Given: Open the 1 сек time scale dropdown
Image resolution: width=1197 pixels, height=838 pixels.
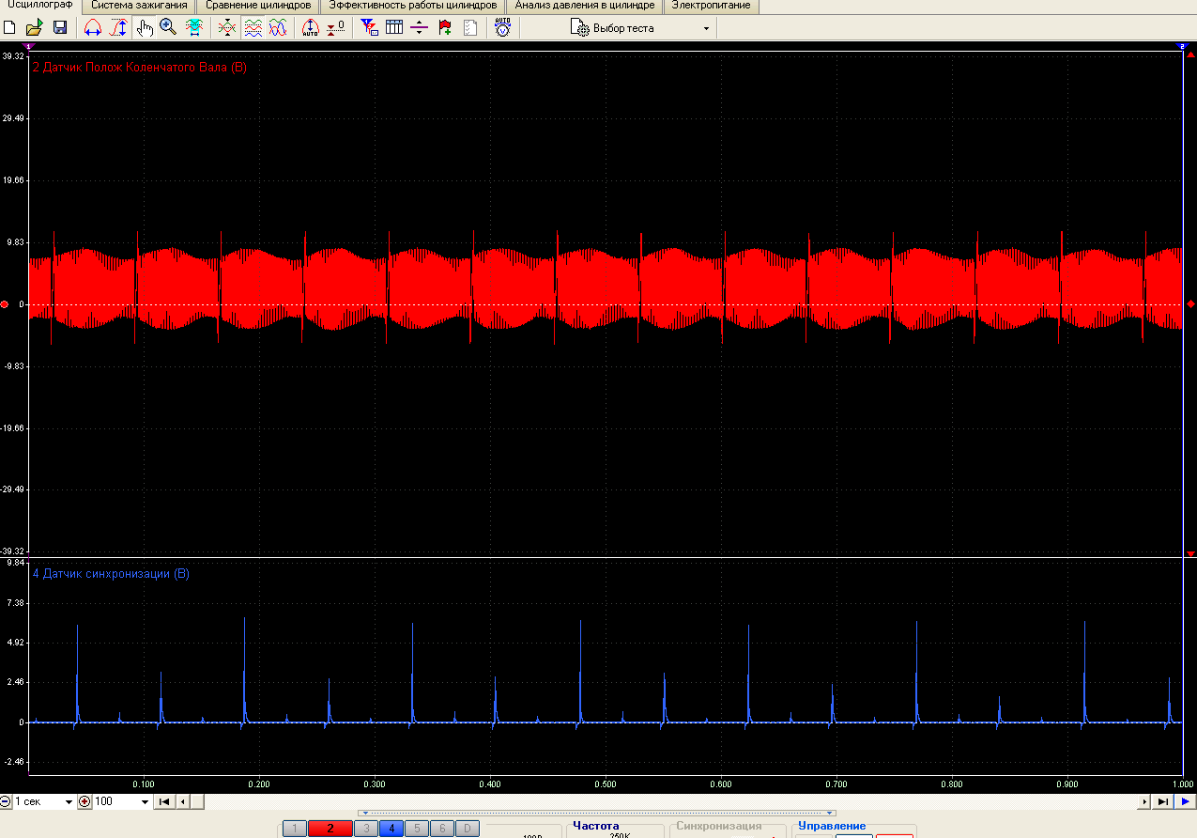Looking at the screenshot, I should point(43,802).
